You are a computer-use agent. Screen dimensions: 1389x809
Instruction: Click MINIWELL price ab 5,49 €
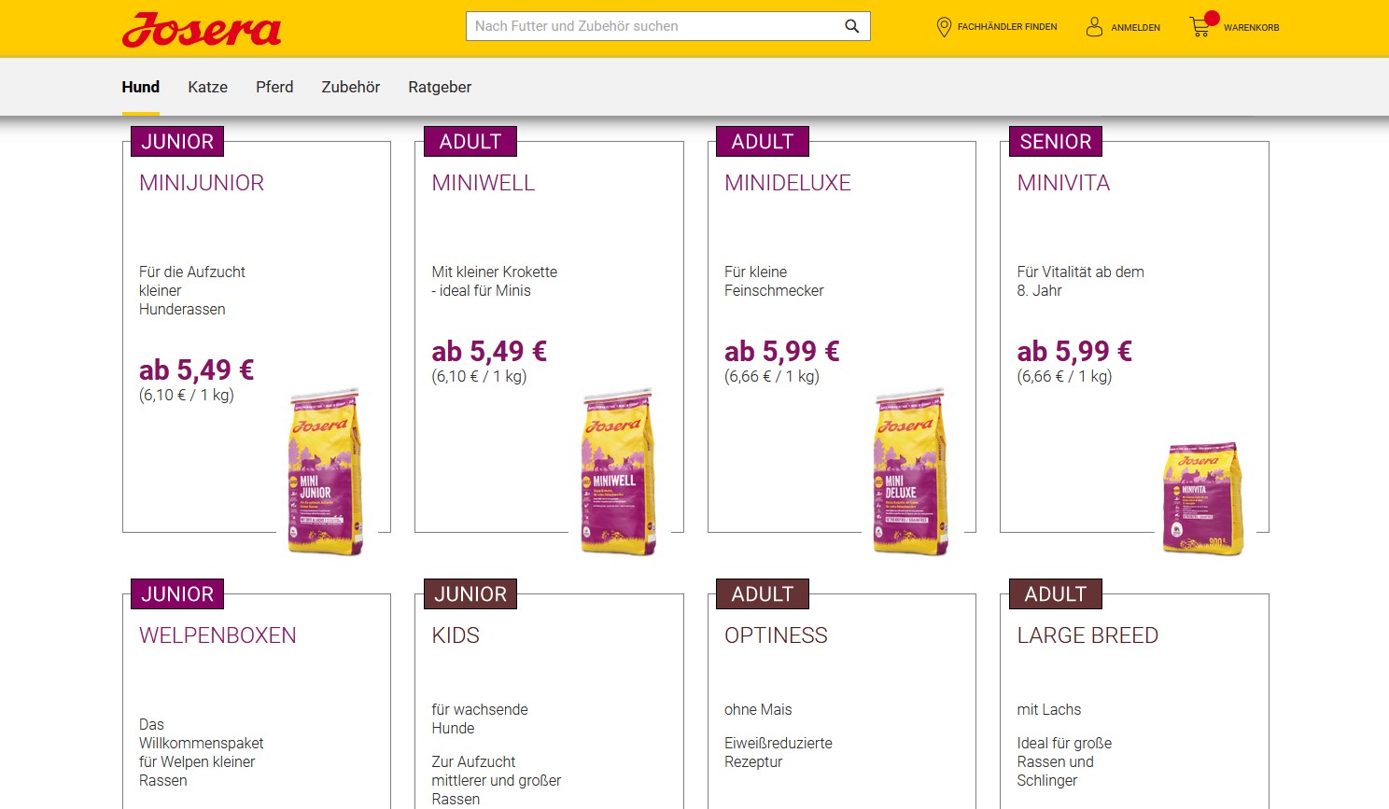coord(489,352)
